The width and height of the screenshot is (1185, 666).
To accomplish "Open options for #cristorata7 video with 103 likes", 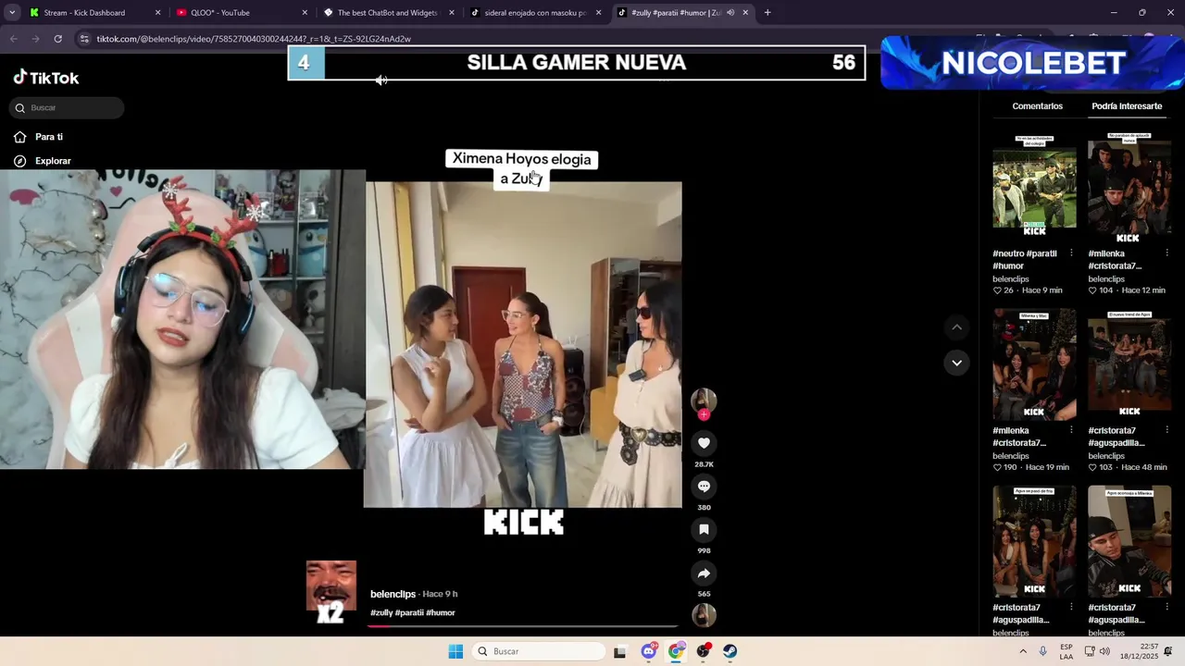I will click(1166, 431).
